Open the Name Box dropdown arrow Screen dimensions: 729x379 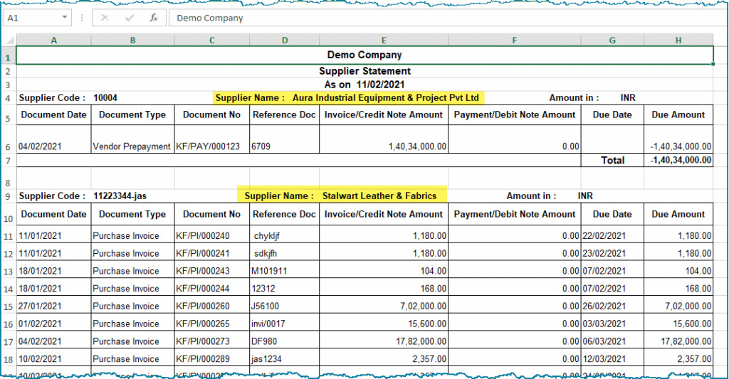(65, 18)
